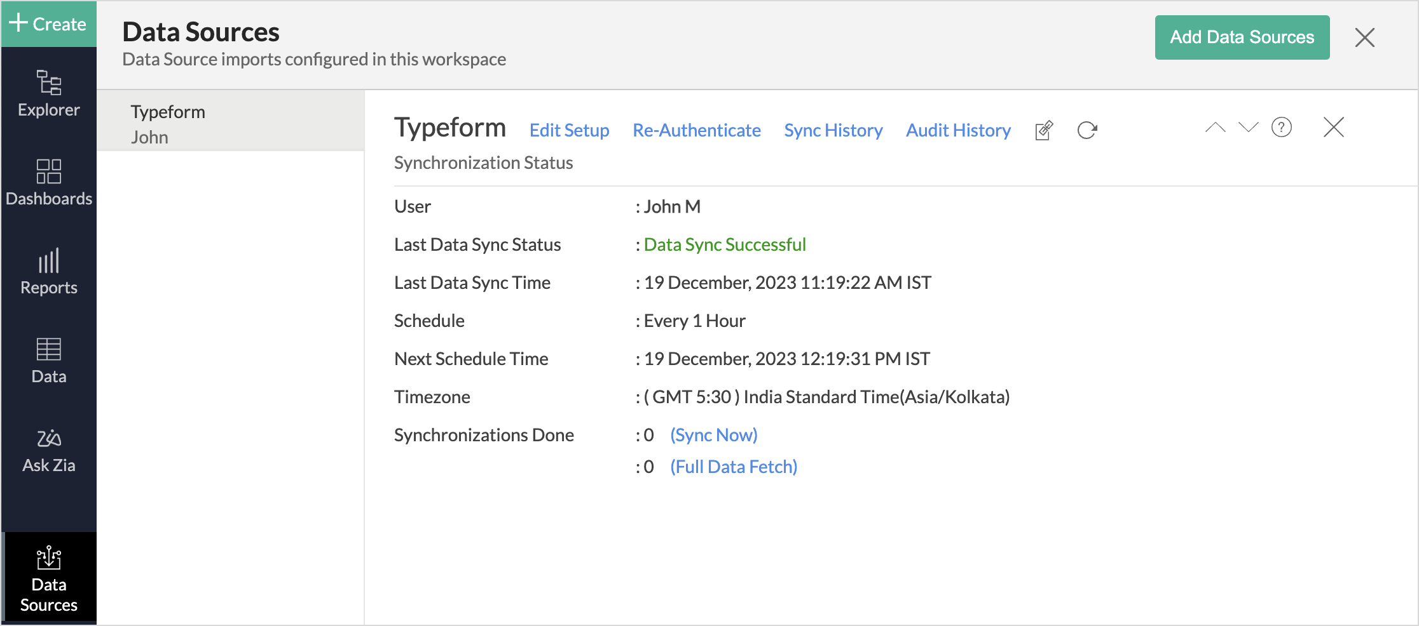Screen dimensions: 1419x626
Task: Click the Re-Authenticate link
Action: click(696, 130)
